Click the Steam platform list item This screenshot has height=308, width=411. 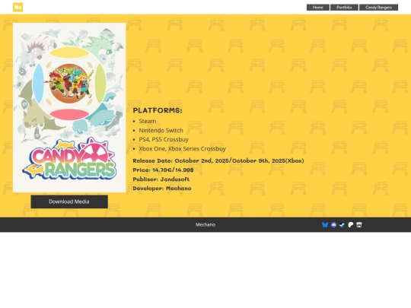pos(148,121)
